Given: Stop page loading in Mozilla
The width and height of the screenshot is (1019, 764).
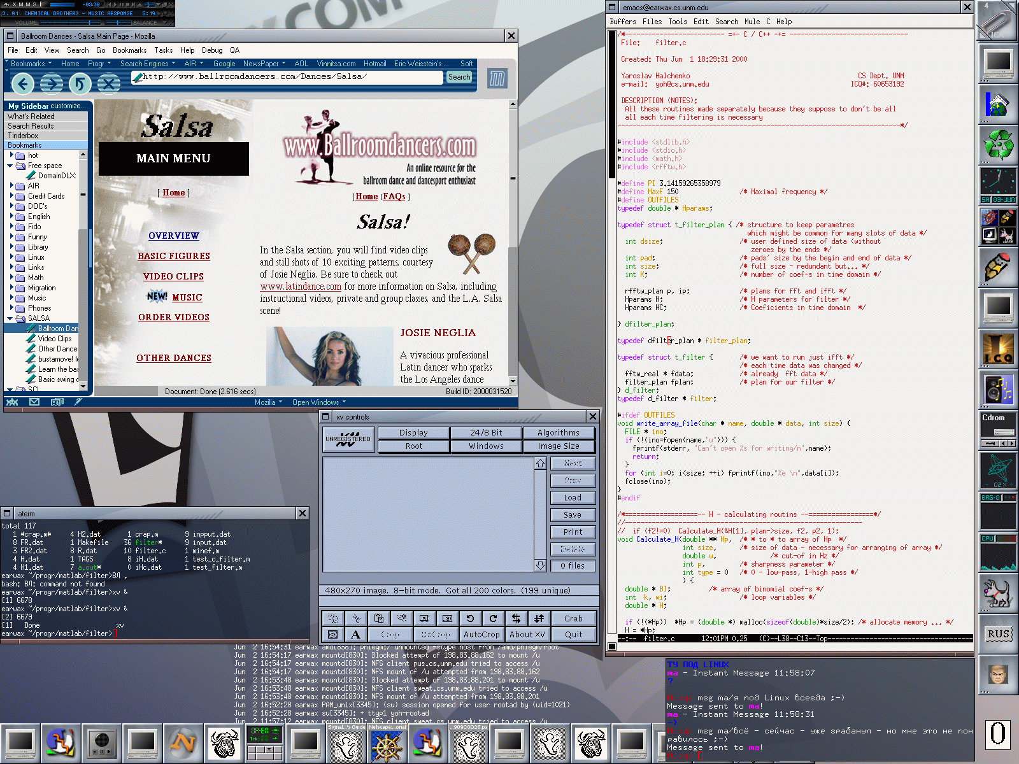Looking at the screenshot, I should (109, 83).
